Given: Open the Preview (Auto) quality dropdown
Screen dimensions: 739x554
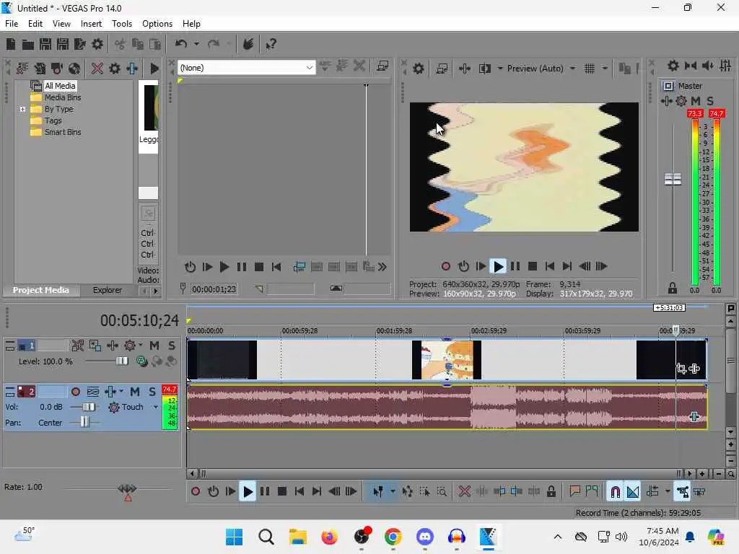Looking at the screenshot, I should pyautogui.click(x=572, y=69).
